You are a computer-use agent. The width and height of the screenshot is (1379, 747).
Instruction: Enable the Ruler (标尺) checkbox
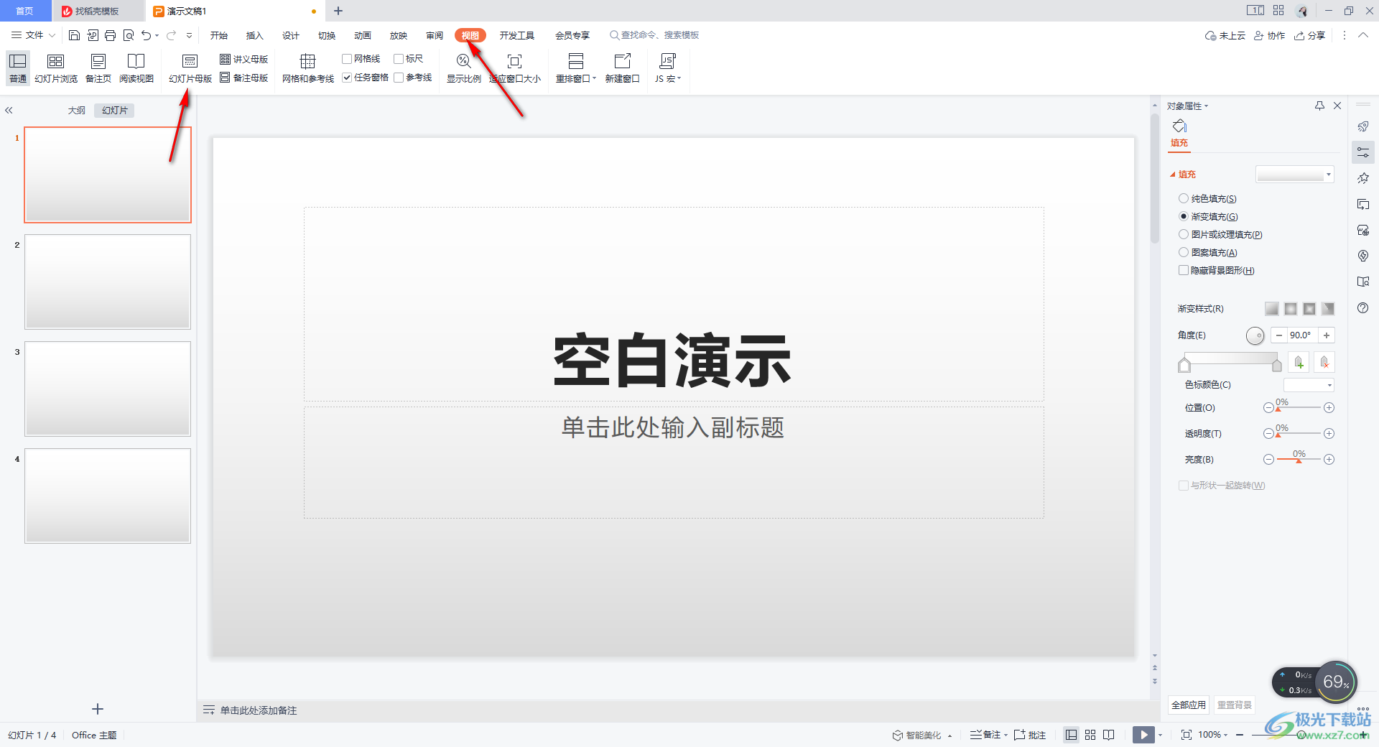tap(399, 59)
